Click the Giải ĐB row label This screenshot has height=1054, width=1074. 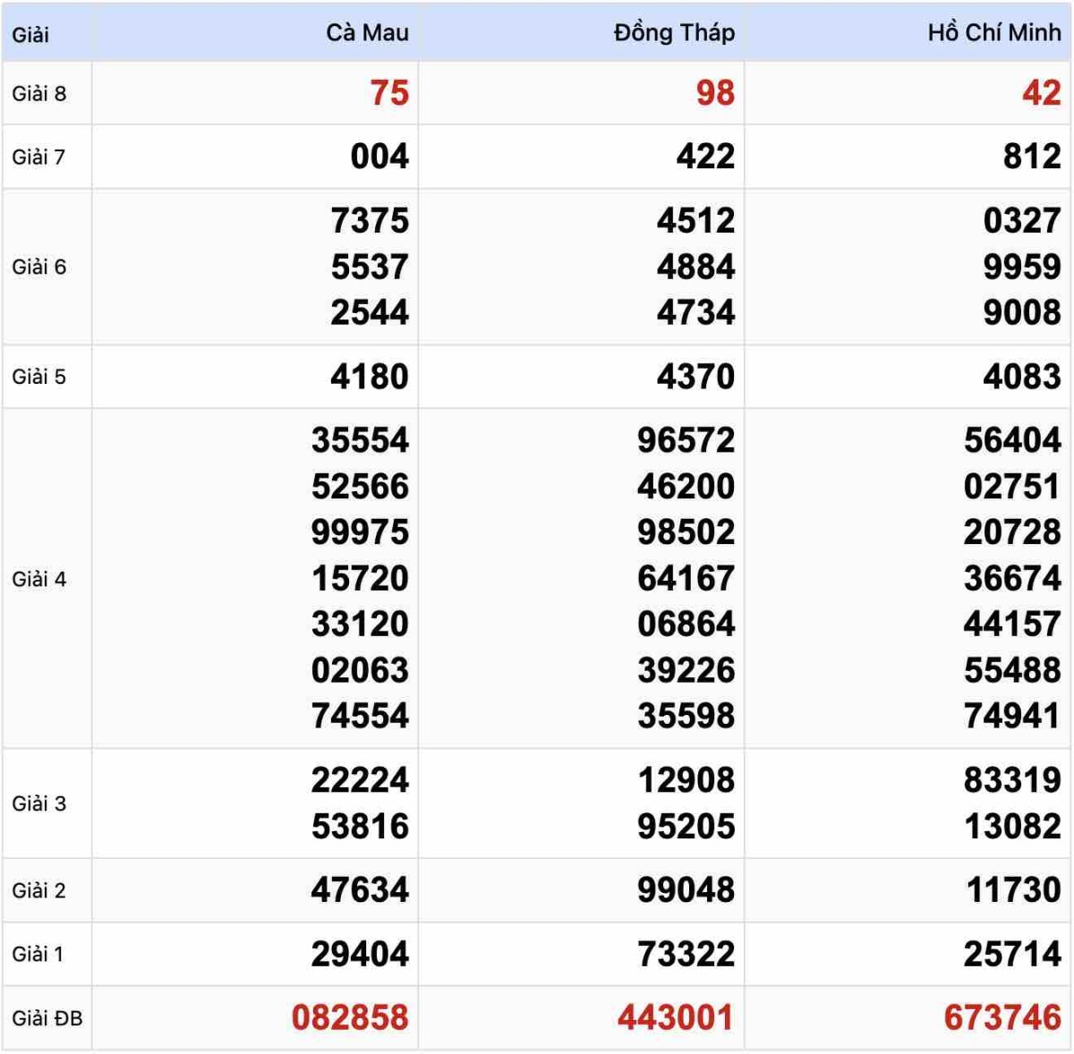[x=47, y=1018]
